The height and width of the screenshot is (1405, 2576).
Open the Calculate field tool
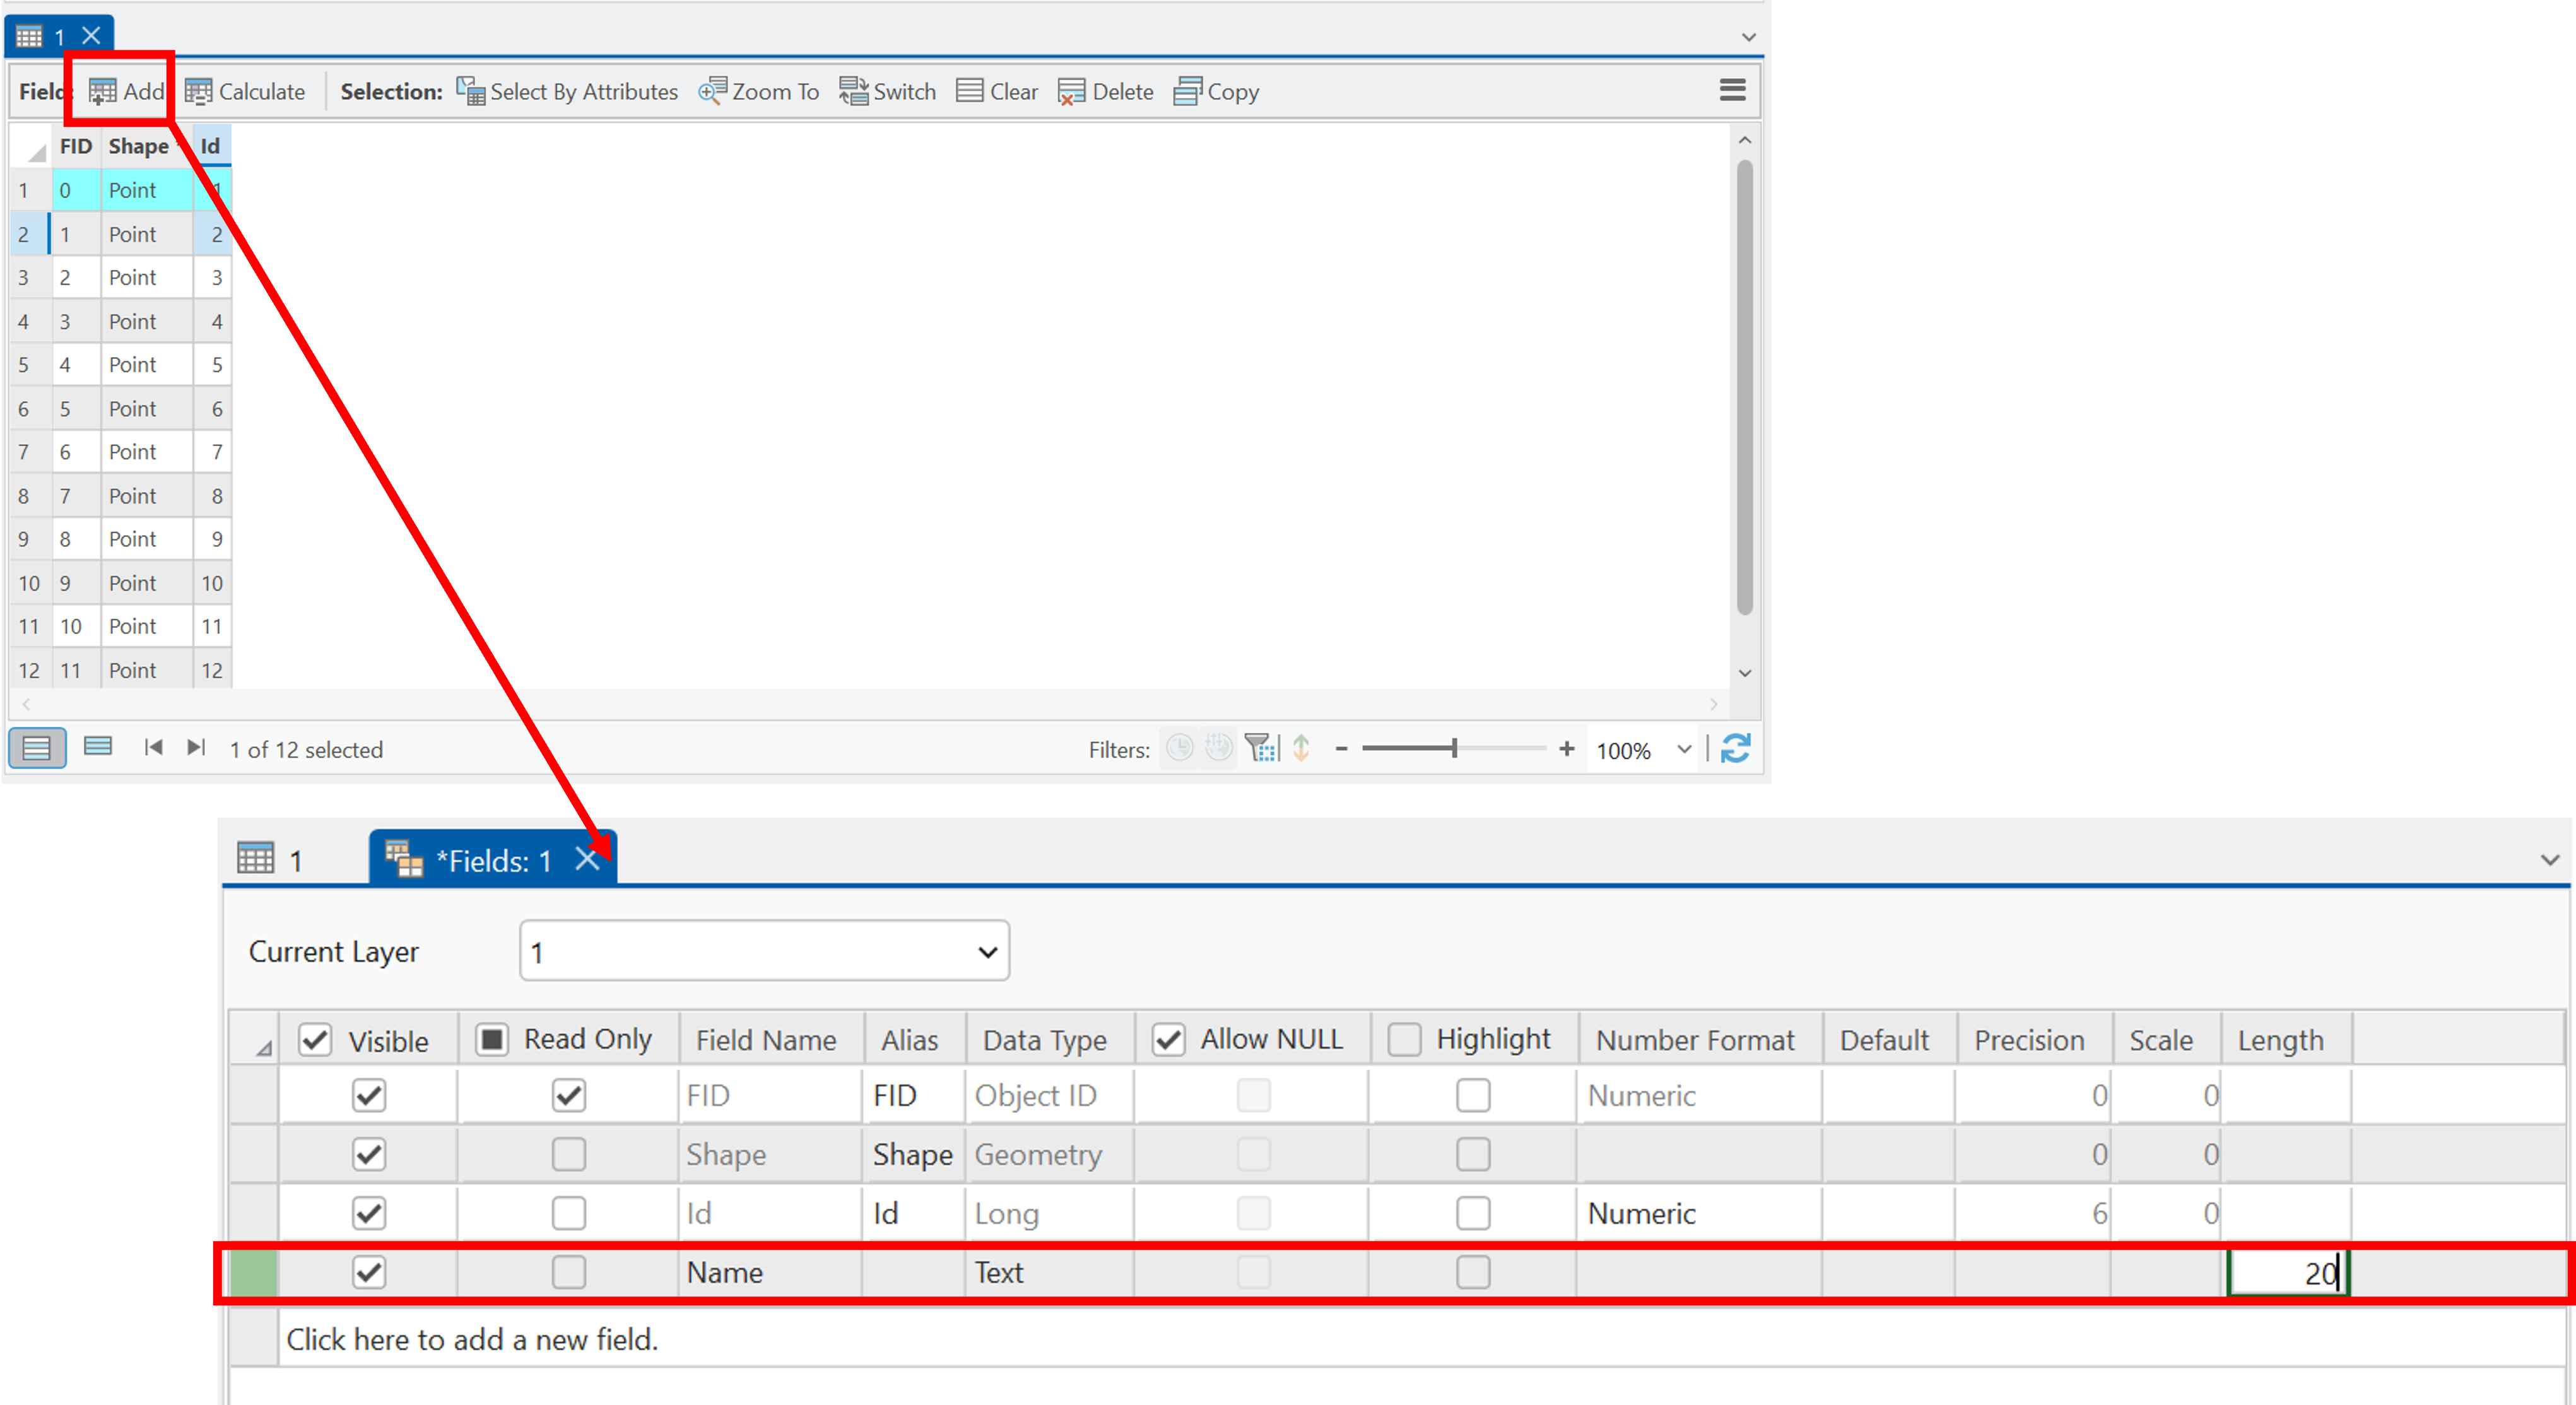(x=245, y=92)
